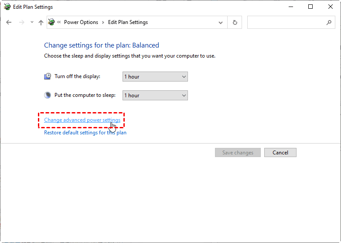Open the Turn off the display dropdown
341x243 pixels.
click(x=155, y=77)
